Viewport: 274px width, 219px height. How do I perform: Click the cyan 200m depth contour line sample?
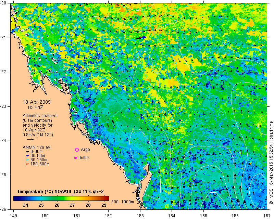(x=117, y=205)
